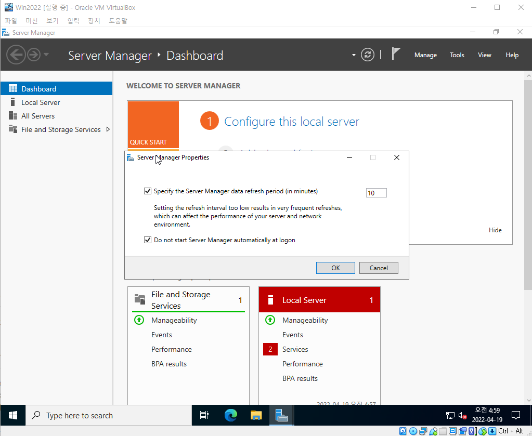Expand the File and Storage Services arrow
532x436 pixels.
(108, 129)
